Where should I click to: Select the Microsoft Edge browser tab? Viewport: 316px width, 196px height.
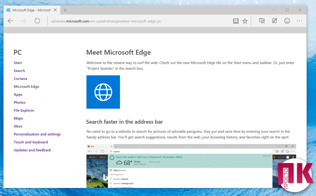32,10
